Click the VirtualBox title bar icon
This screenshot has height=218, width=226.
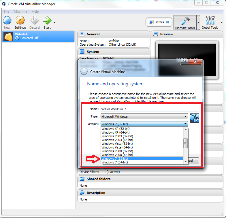click(4, 4)
